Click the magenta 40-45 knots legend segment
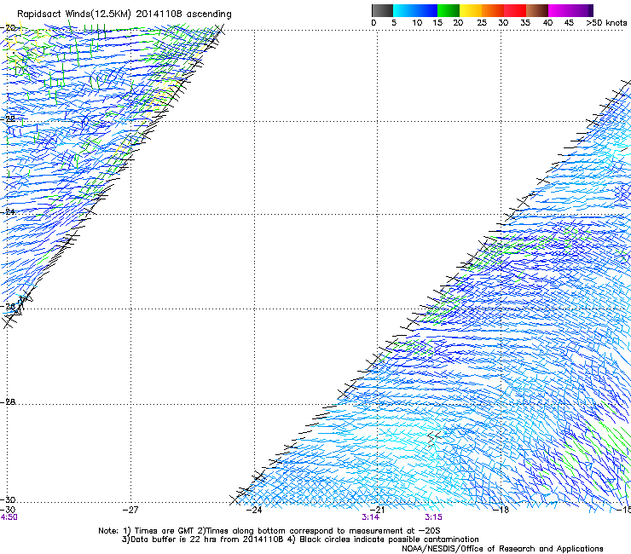This screenshot has height=554, width=631. tap(559, 10)
